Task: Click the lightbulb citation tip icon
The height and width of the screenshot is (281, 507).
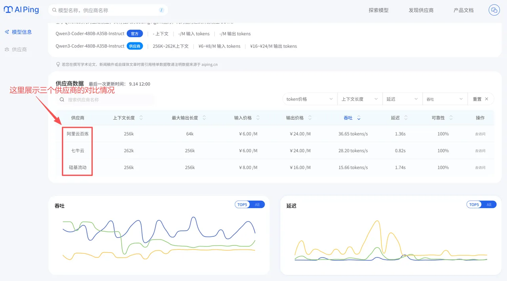Action: [x=58, y=64]
